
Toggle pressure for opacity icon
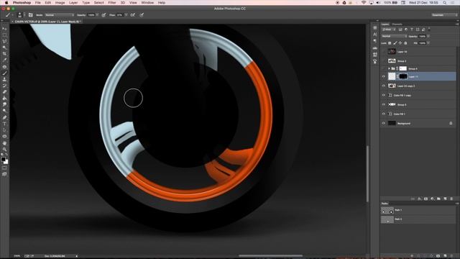click(x=103, y=14)
